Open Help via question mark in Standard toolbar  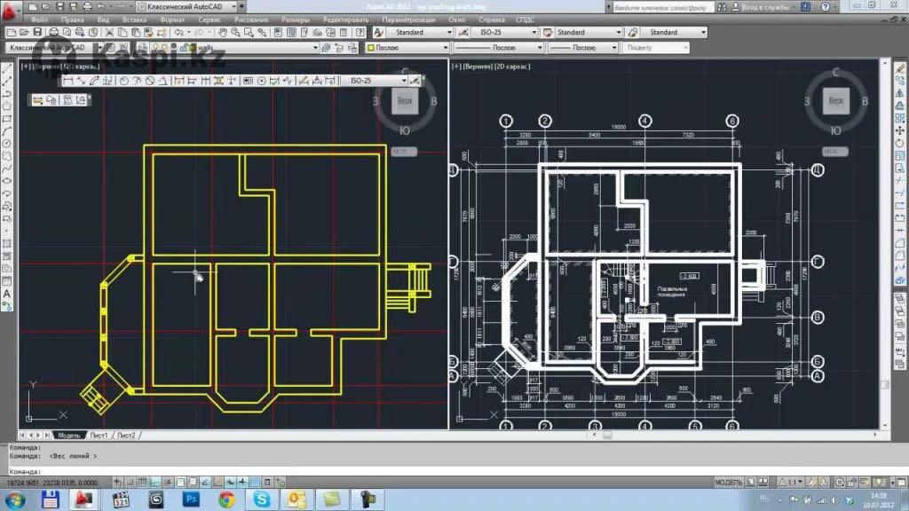click(x=360, y=33)
